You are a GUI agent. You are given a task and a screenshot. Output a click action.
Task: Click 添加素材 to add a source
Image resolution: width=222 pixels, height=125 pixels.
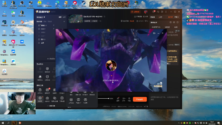click(51, 59)
